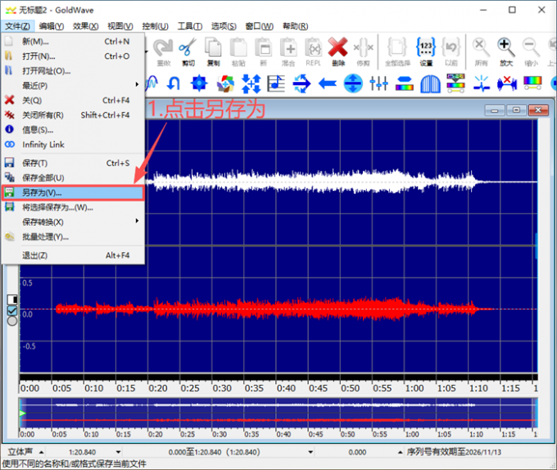The image size is (557, 470).
Task: Choose Close All (关闭所有) menu entry
Action: click(73, 115)
